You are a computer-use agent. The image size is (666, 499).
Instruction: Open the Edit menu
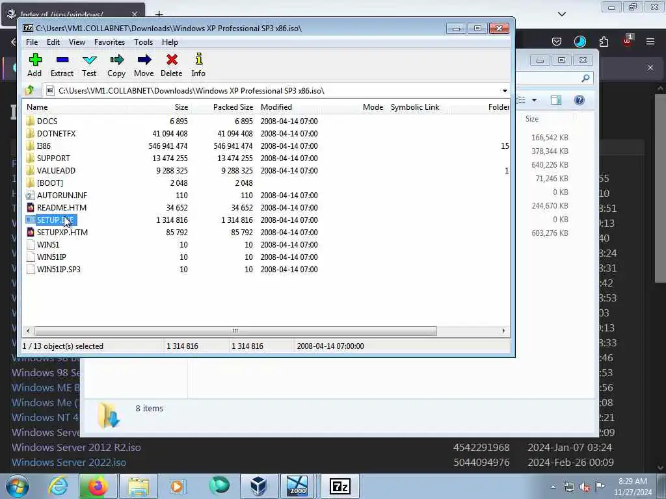[53, 42]
